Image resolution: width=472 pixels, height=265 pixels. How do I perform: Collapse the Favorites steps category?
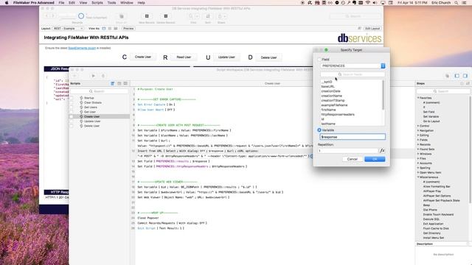tap(418, 98)
